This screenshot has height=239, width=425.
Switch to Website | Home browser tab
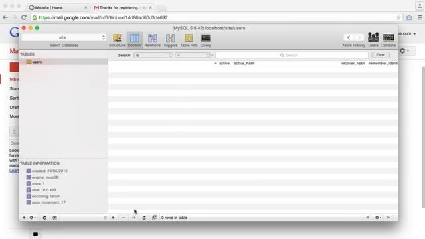(x=58, y=7)
